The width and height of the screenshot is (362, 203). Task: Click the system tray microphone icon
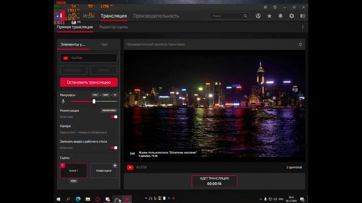[265, 199]
